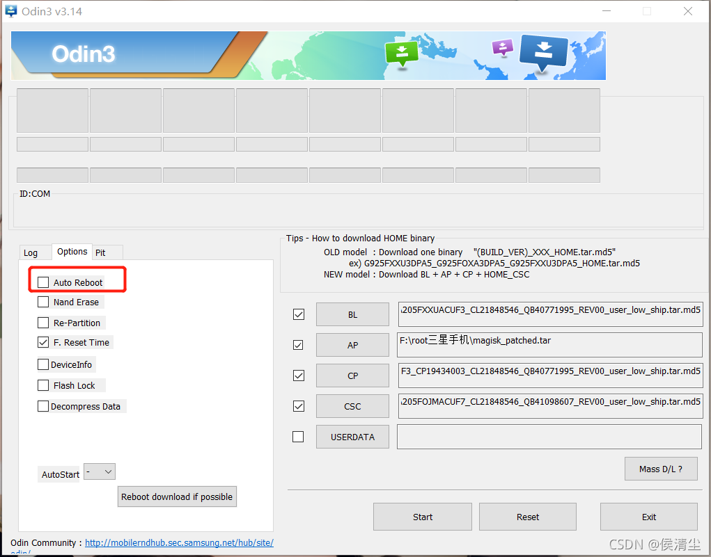711x557 pixels.
Task: Uncheck the AP file checkbox
Action: [298, 345]
